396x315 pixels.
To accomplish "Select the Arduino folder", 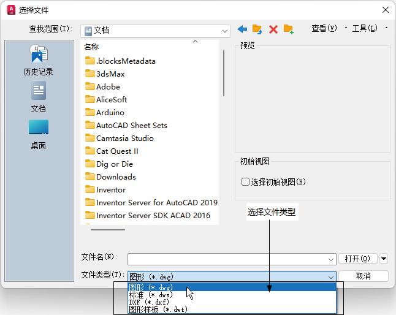I will (110, 112).
